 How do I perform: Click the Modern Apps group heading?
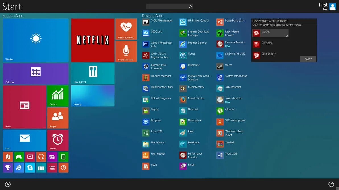(13, 16)
